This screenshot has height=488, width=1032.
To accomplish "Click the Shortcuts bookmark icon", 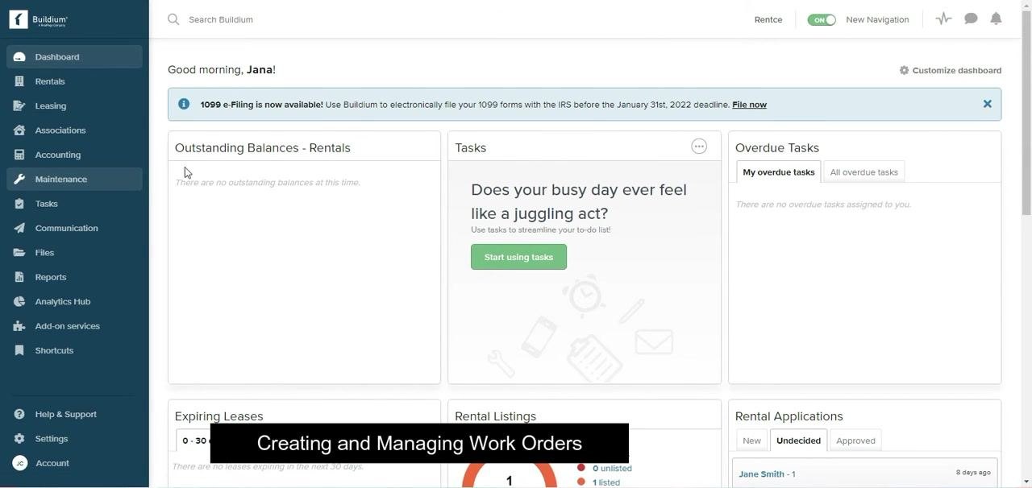I will click(19, 350).
